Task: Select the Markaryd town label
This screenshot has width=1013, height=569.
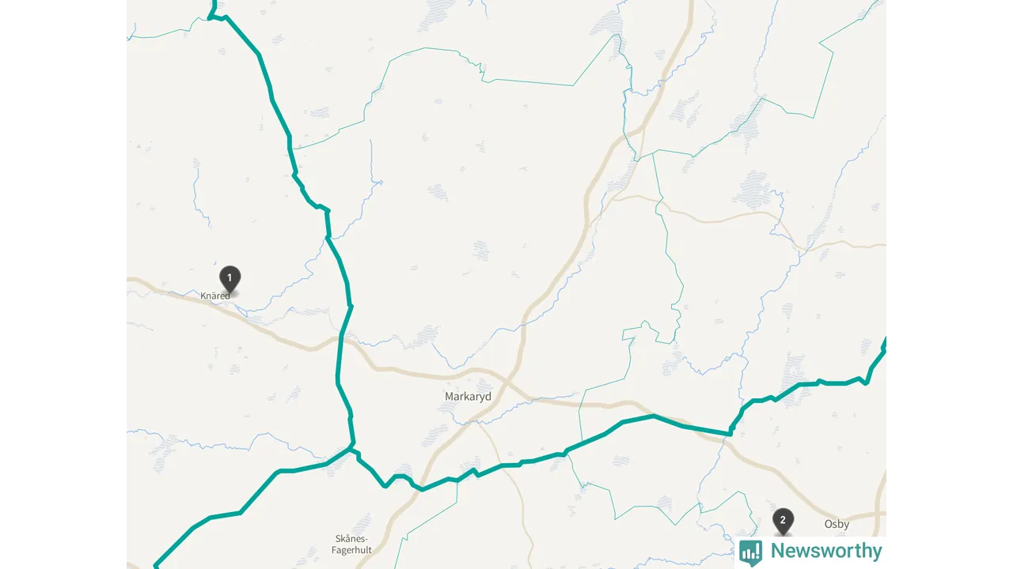Action: point(468,397)
